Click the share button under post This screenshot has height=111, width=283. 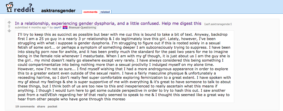[41, 106]
